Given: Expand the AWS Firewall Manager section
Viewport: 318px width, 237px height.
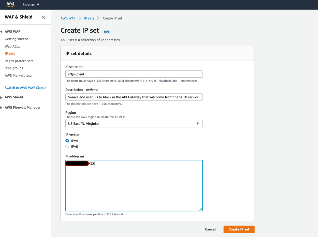Looking at the screenshot, I should point(2,107).
